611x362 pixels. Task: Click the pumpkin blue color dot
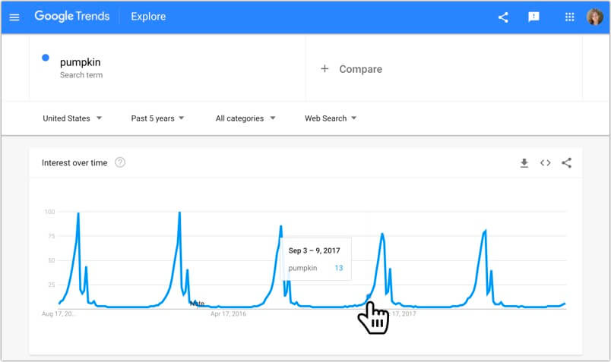46,58
